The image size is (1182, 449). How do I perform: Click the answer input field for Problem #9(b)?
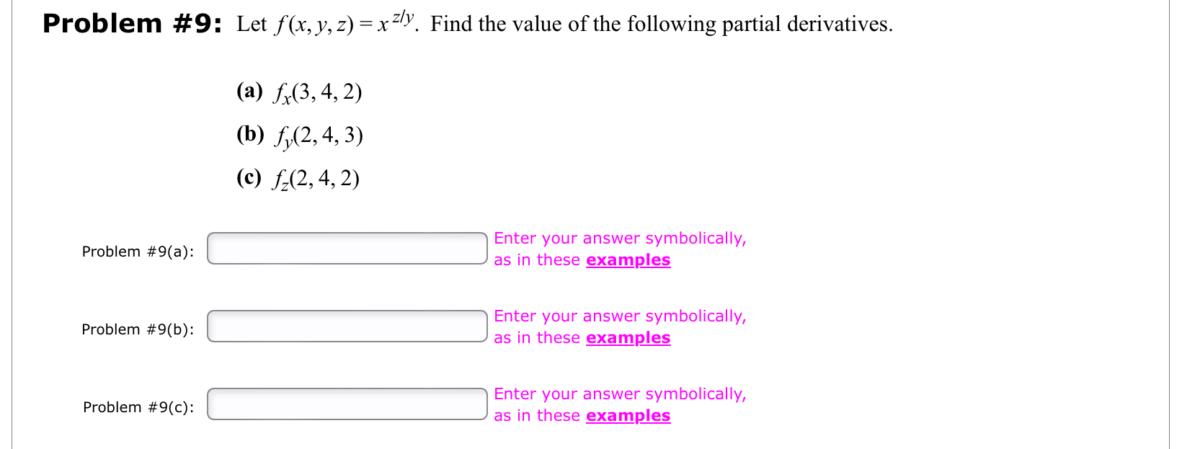coord(348,326)
